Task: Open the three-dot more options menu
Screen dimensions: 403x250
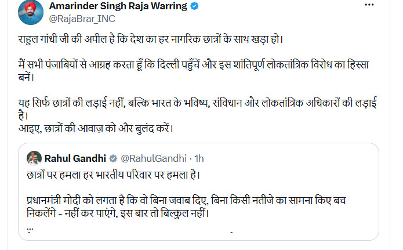Action: pyautogui.click(x=369, y=5)
